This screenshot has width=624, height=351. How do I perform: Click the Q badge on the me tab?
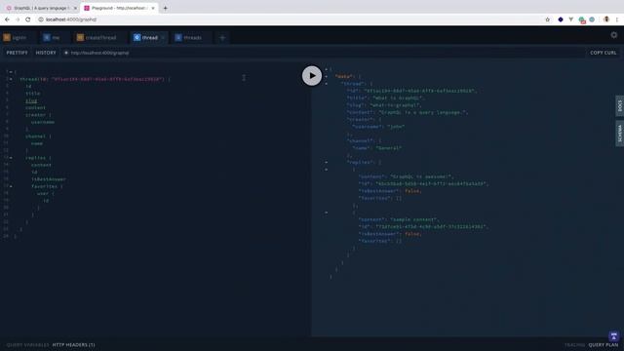pyautogui.click(x=47, y=37)
